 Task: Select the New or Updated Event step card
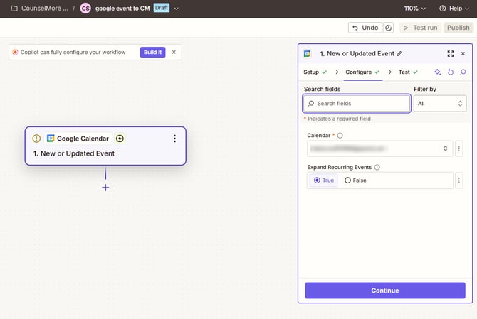[x=105, y=146]
